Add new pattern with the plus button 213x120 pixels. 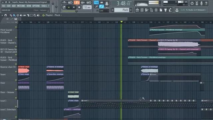click(131, 10)
